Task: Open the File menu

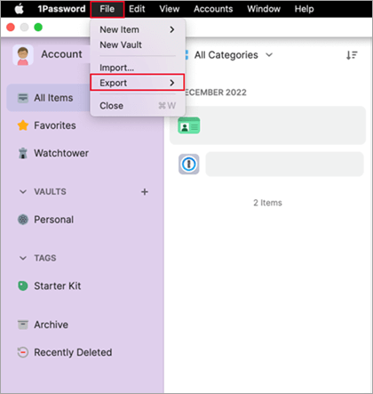Action: (x=107, y=9)
